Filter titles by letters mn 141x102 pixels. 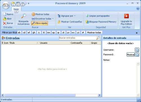pos(49,33)
